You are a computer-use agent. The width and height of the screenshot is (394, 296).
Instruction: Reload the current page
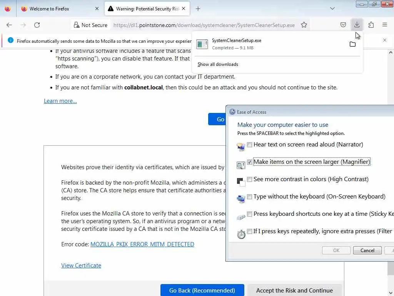point(37,25)
